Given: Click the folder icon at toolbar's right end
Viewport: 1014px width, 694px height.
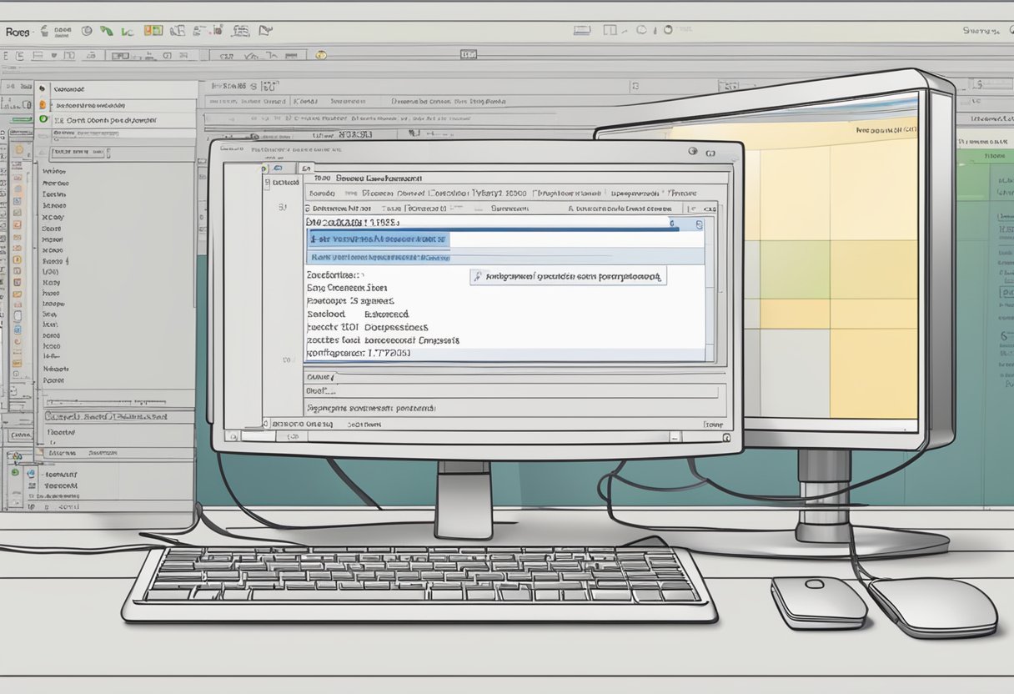Looking at the screenshot, I should [x=265, y=31].
